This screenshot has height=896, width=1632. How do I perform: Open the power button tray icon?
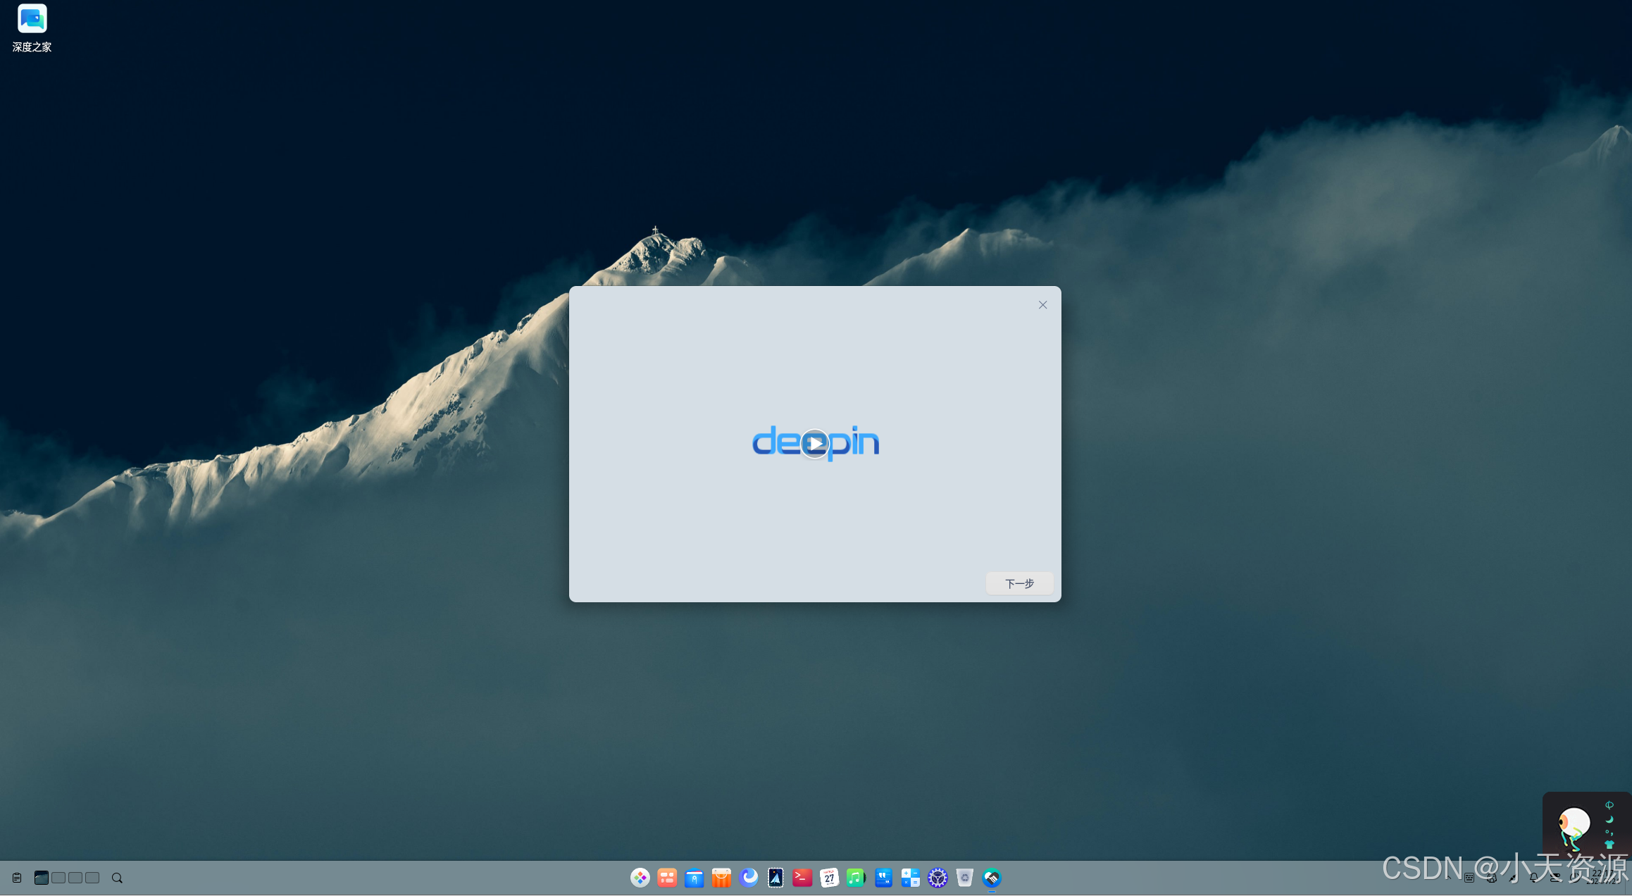[1574, 878]
